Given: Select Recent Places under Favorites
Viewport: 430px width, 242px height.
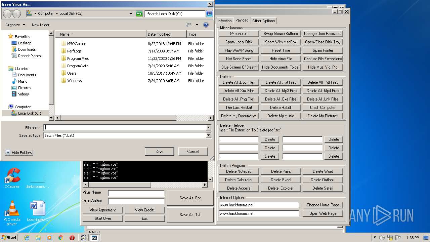Looking at the screenshot, I should [30, 56].
